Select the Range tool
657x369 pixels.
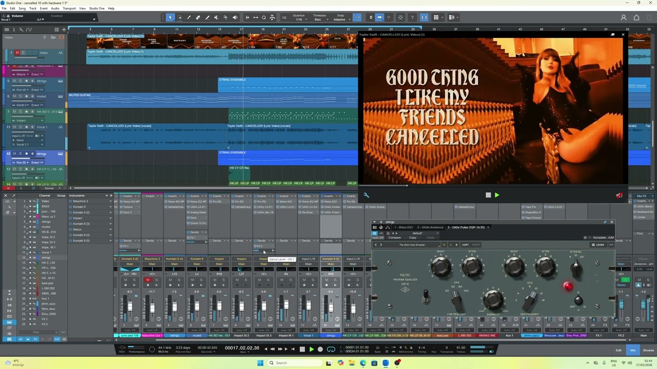point(180,17)
